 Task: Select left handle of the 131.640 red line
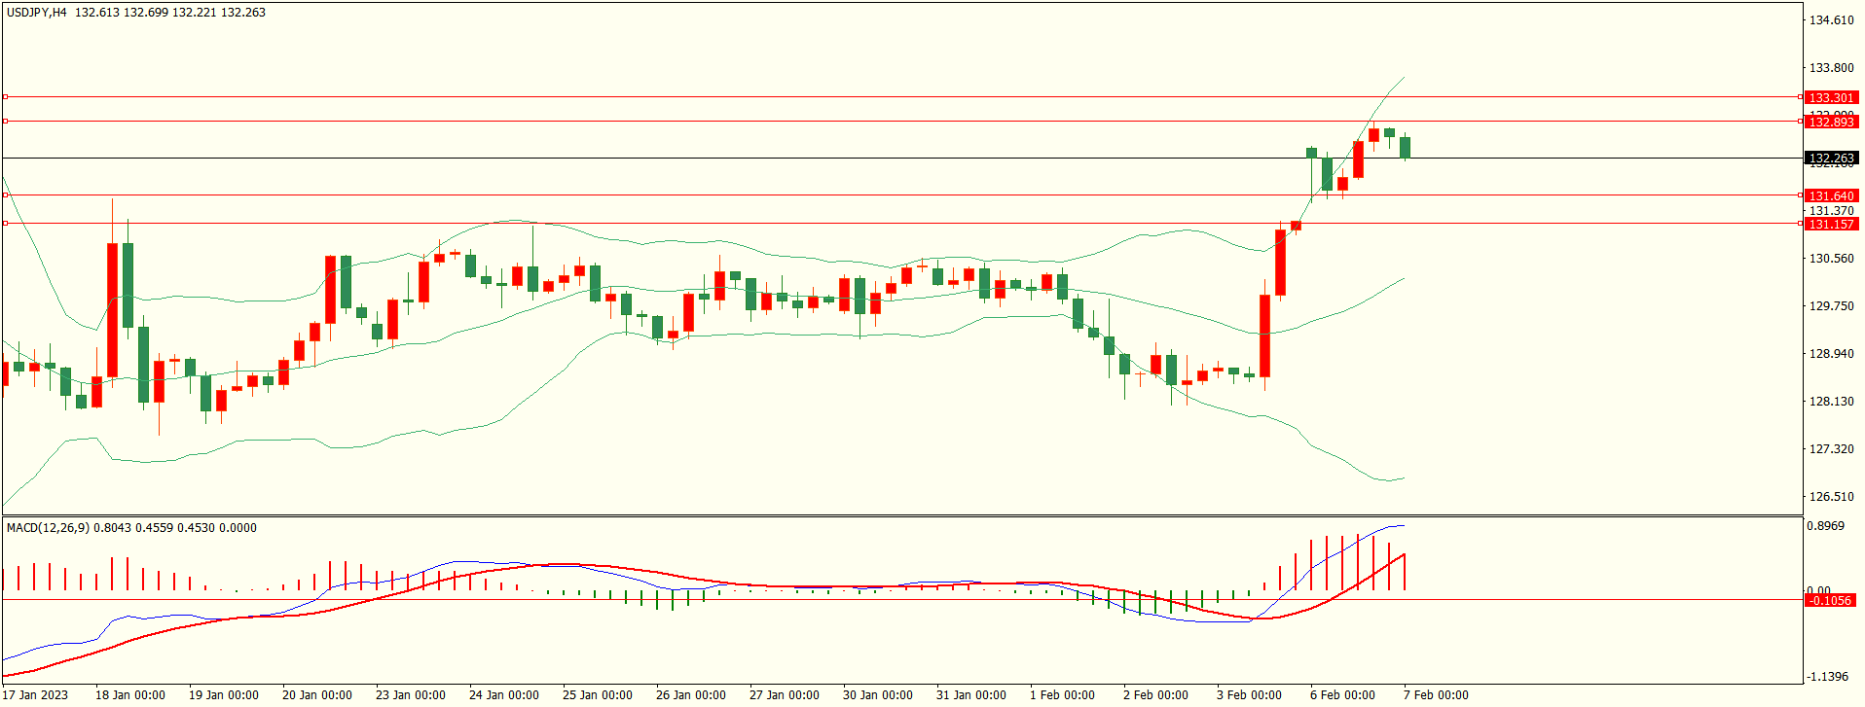tap(5, 195)
